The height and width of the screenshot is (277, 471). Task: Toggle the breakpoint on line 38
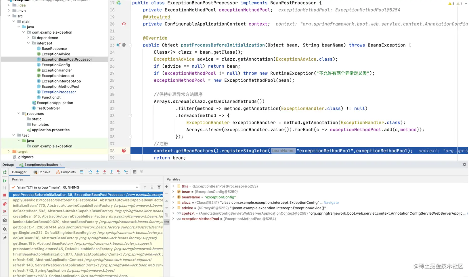click(x=124, y=151)
